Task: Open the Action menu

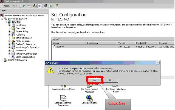Action: 7,6
